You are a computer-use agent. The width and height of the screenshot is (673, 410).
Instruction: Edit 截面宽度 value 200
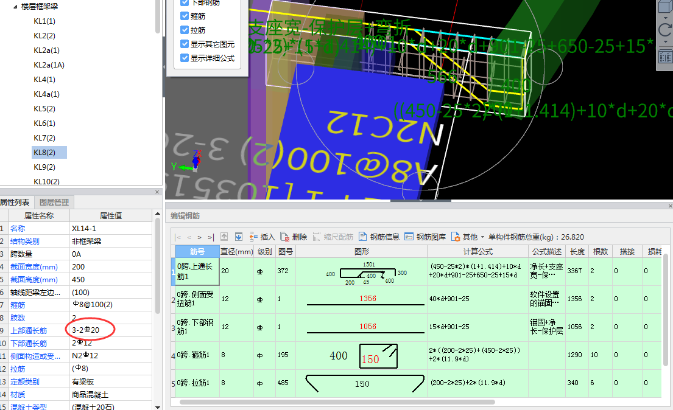click(x=111, y=267)
